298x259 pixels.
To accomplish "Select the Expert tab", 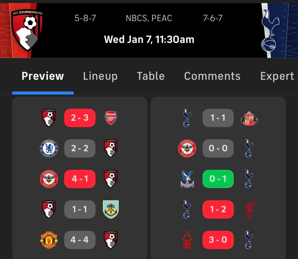I will click(x=277, y=76).
